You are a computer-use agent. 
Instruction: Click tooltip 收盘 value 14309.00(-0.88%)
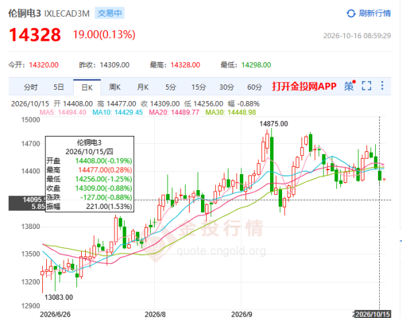[104, 188]
